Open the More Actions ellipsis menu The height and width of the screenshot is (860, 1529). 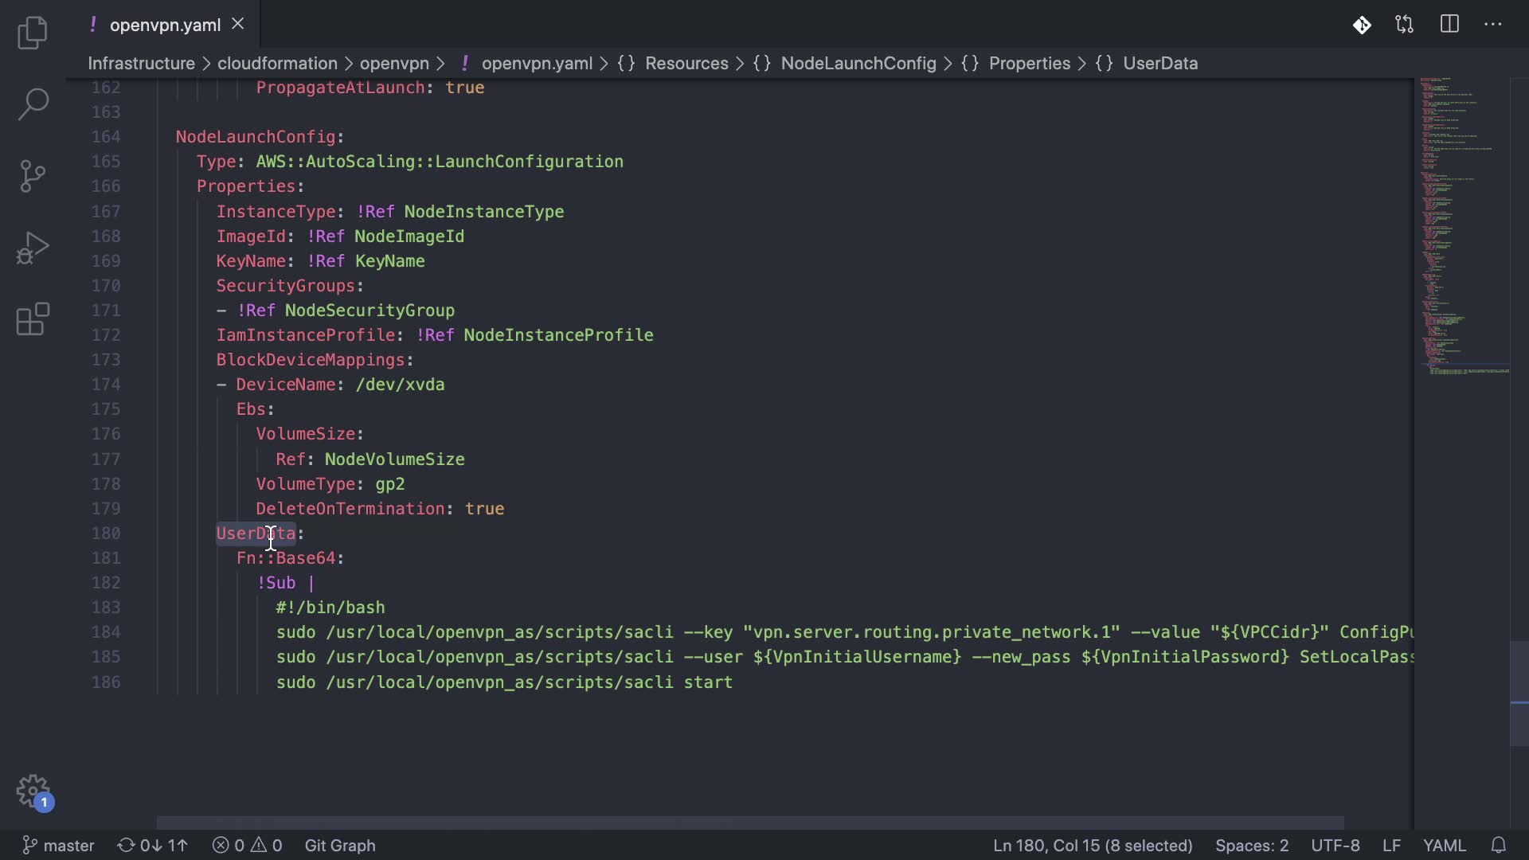click(x=1493, y=25)
